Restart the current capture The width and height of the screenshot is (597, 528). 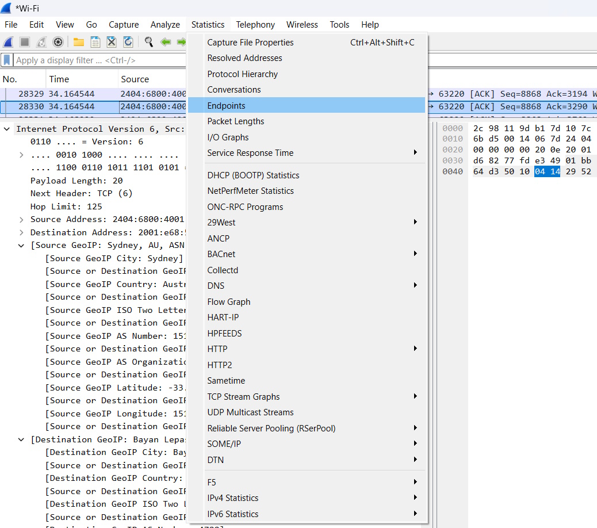point(41,42)
